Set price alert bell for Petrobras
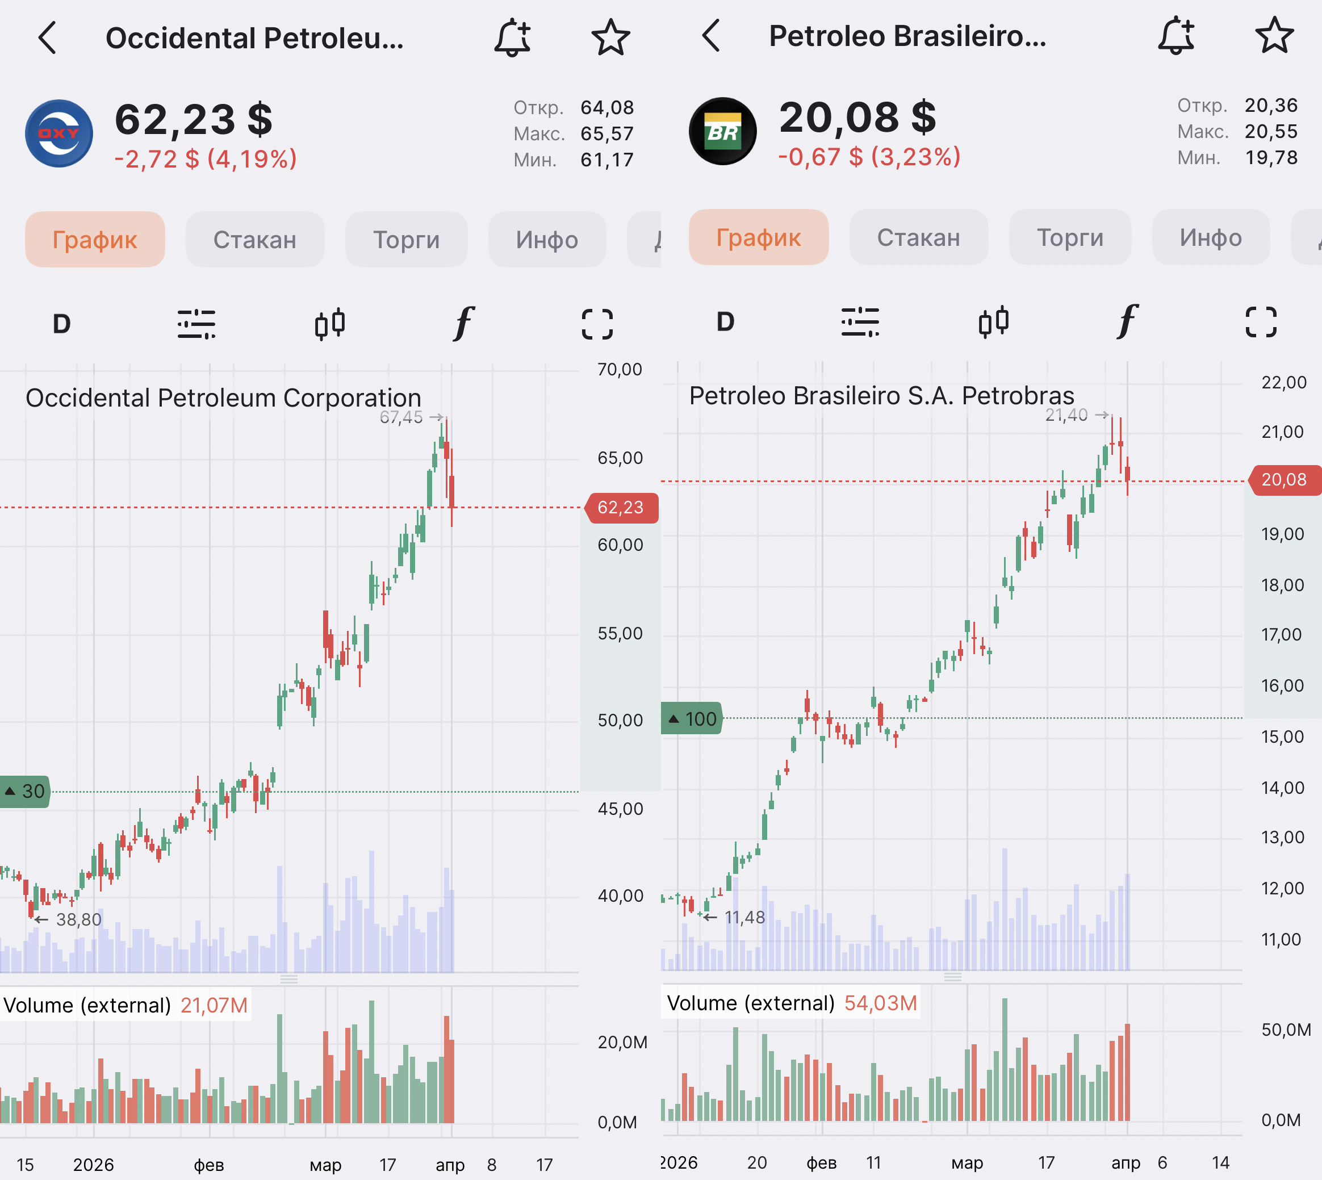 pyautogui.click(x=1176, y=36)
